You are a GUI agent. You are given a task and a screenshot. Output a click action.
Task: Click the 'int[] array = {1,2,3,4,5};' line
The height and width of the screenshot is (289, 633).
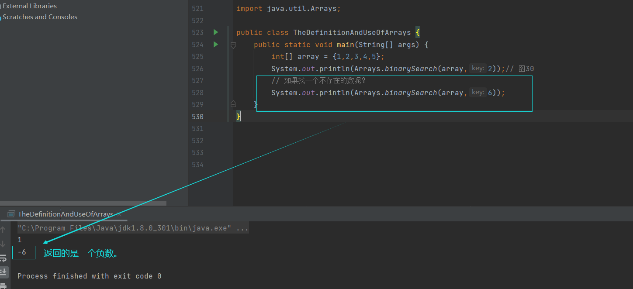point(328,57)
